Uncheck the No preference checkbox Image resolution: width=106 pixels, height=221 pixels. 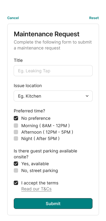click(x=16, y=118)
